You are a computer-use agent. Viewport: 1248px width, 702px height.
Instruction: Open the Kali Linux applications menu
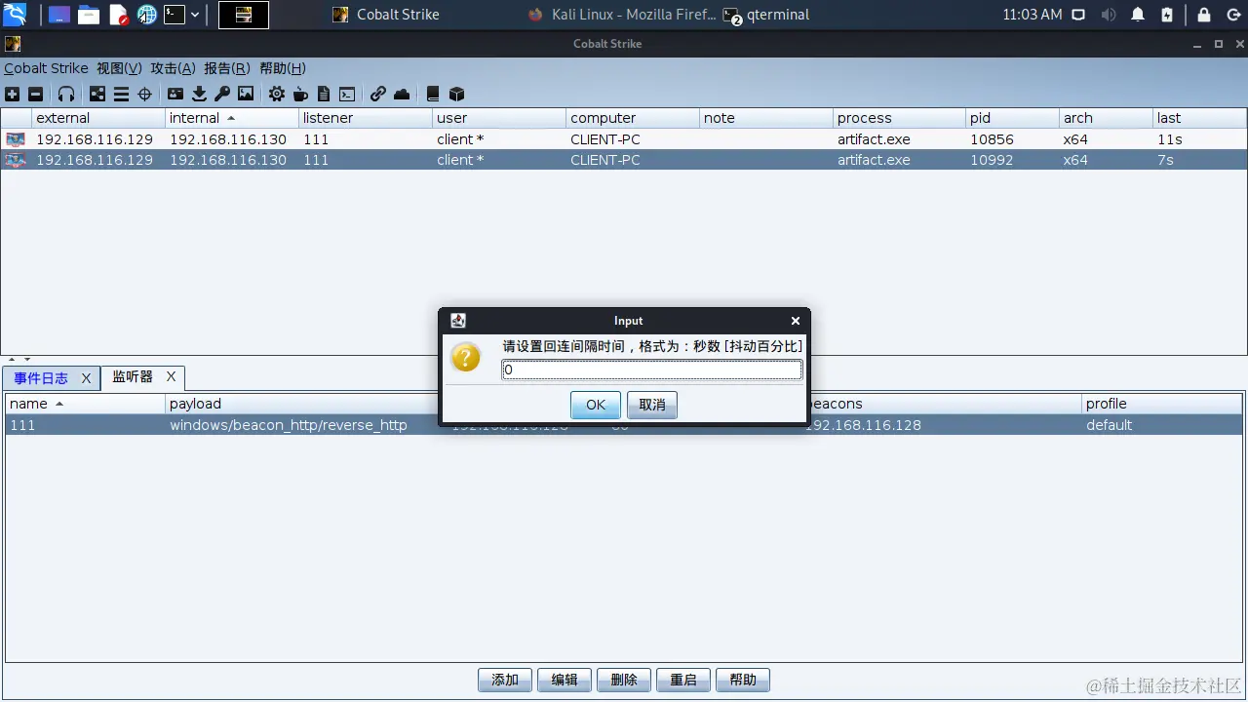16,15
